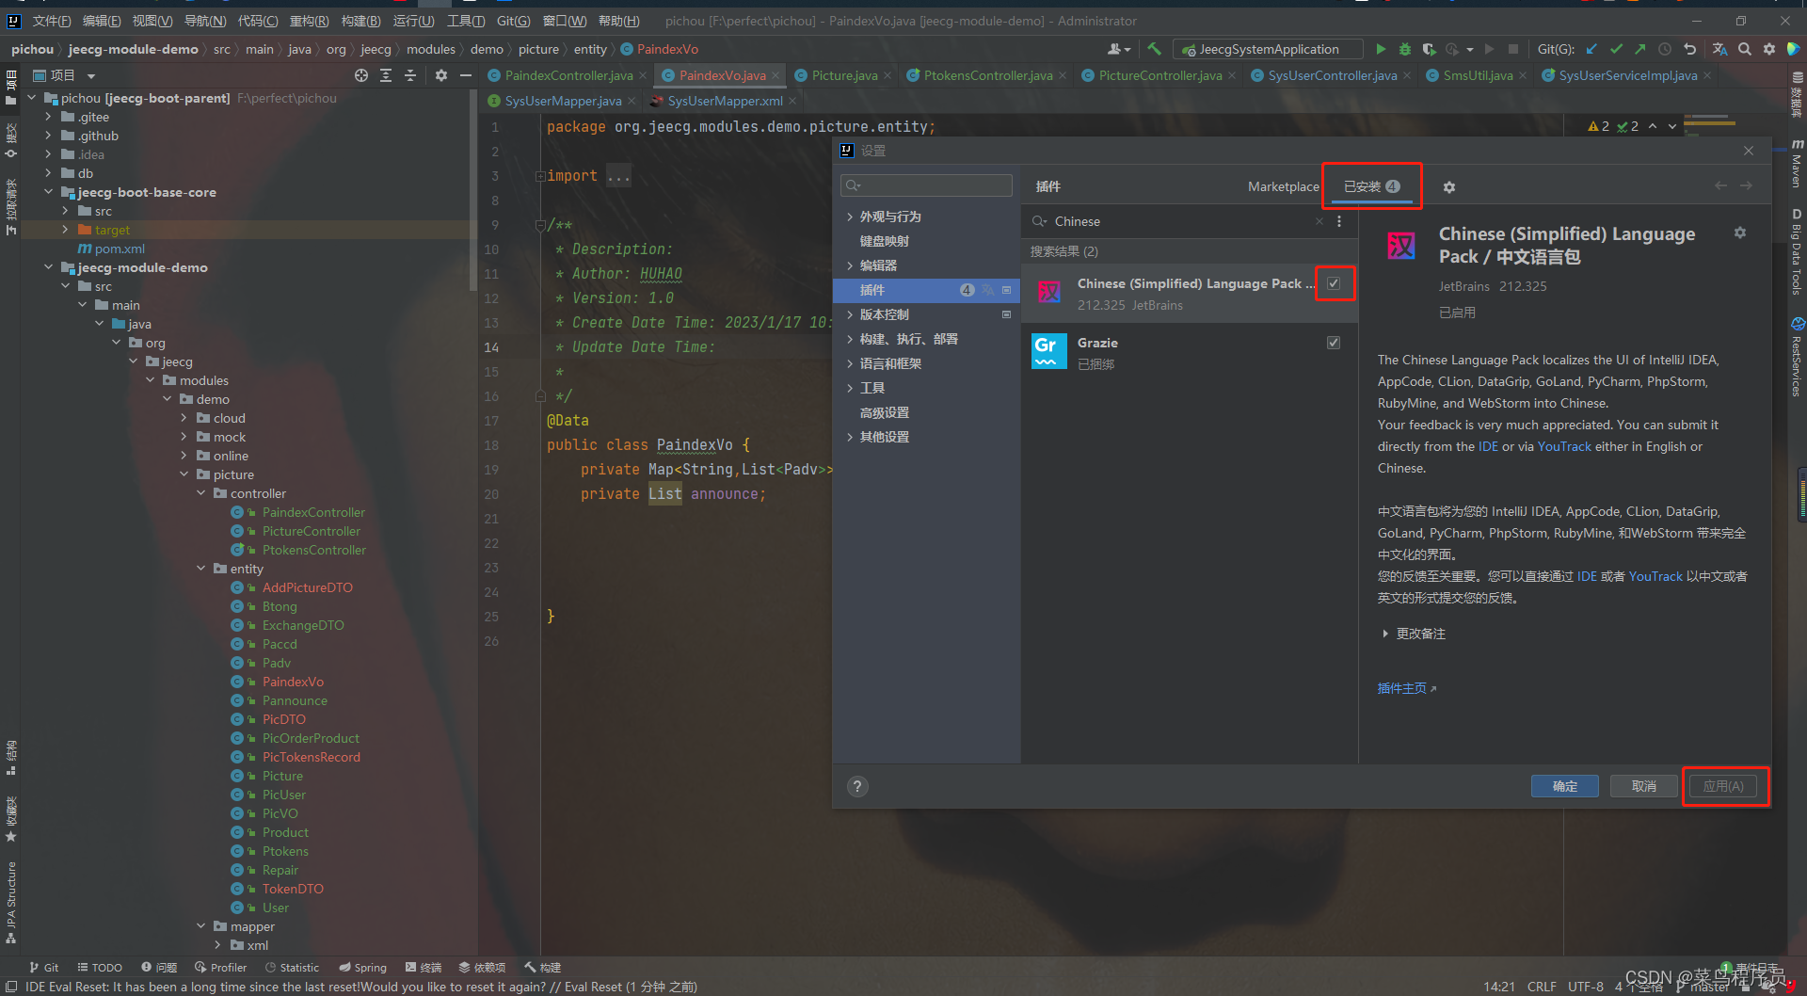Screen dimensions: 1807x996
Task: Commit changes via the green checkmark icon
Action: (x=1617, y=49)
